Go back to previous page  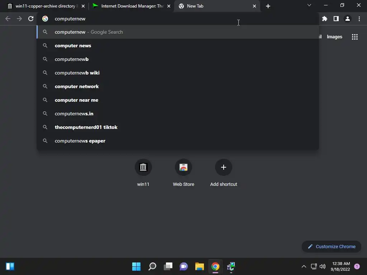point(8,19)
